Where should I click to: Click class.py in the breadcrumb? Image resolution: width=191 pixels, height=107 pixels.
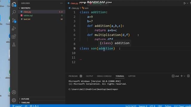click(75, 8)
